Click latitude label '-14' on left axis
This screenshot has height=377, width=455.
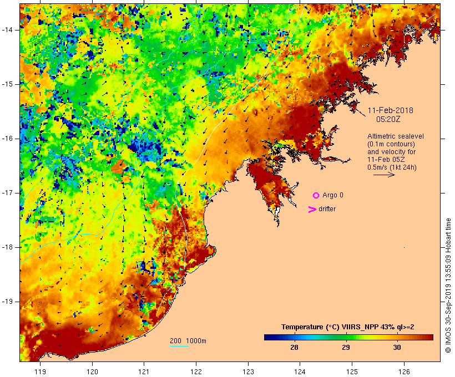tap(7, 30)
